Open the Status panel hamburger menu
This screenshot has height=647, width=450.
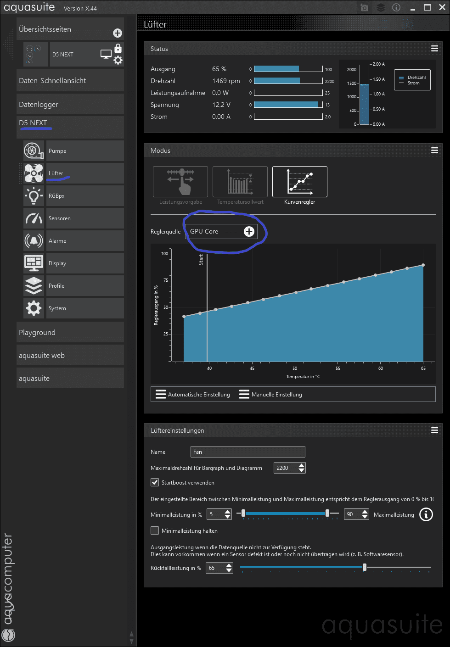click(434, 49)
